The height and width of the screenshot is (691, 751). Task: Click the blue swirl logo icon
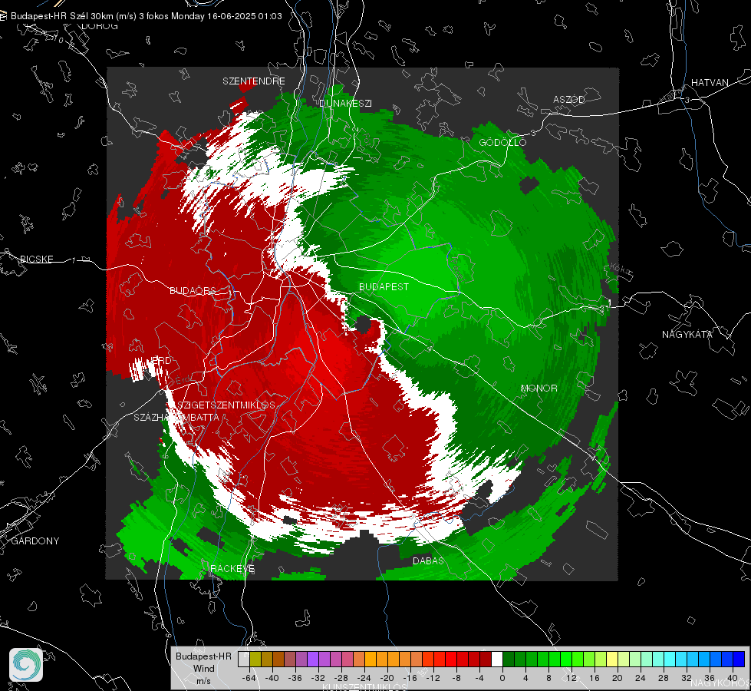[x=26, y=665]
